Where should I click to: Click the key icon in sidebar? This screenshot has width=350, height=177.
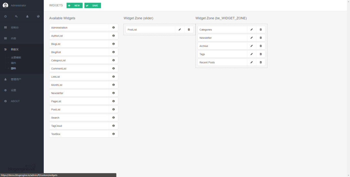[x=16, y=16]
